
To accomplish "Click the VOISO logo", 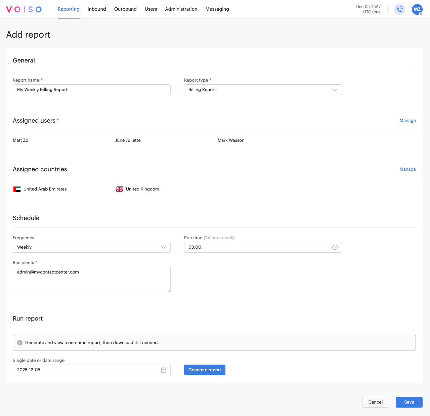I will (x=24, y=9).
